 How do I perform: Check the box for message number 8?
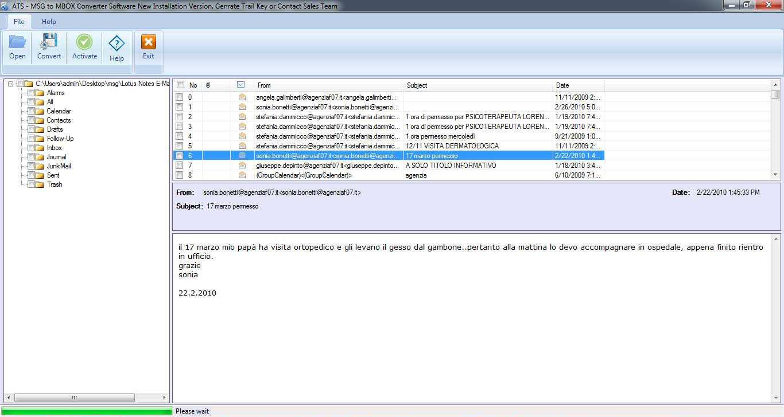180,175
